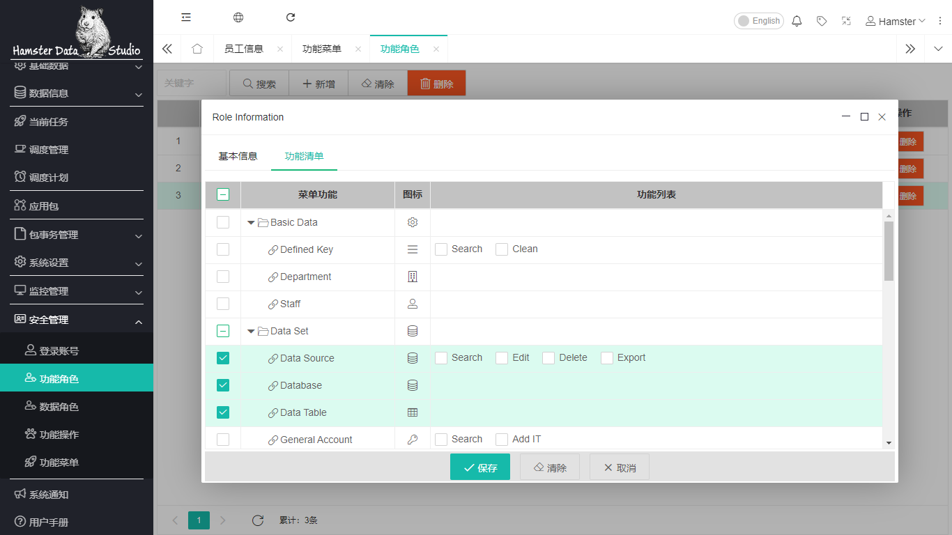Collapse the Basic Data tree node
The height and width of the screenshot is (535, 952).
251,223
